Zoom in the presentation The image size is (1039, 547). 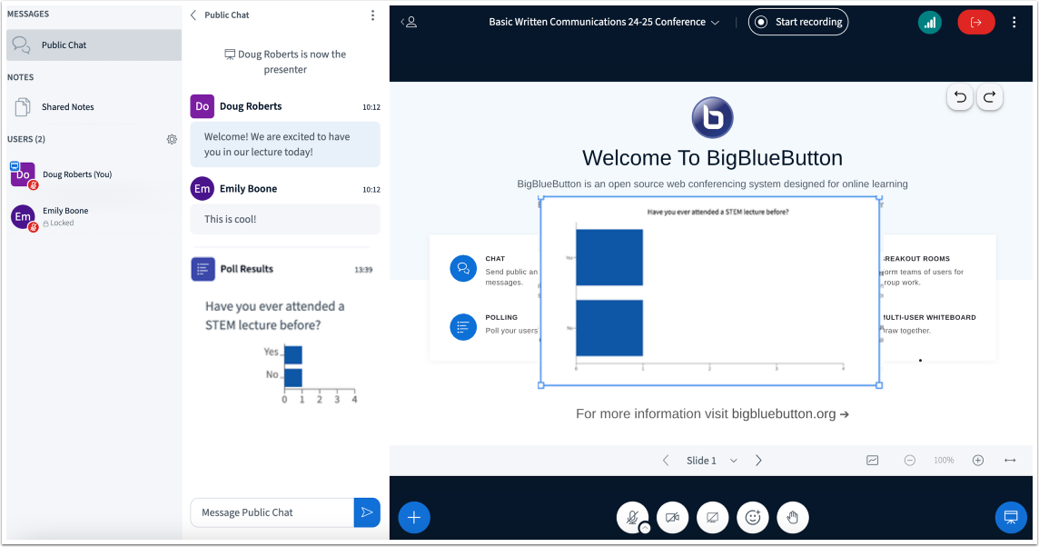pos(978,460)
